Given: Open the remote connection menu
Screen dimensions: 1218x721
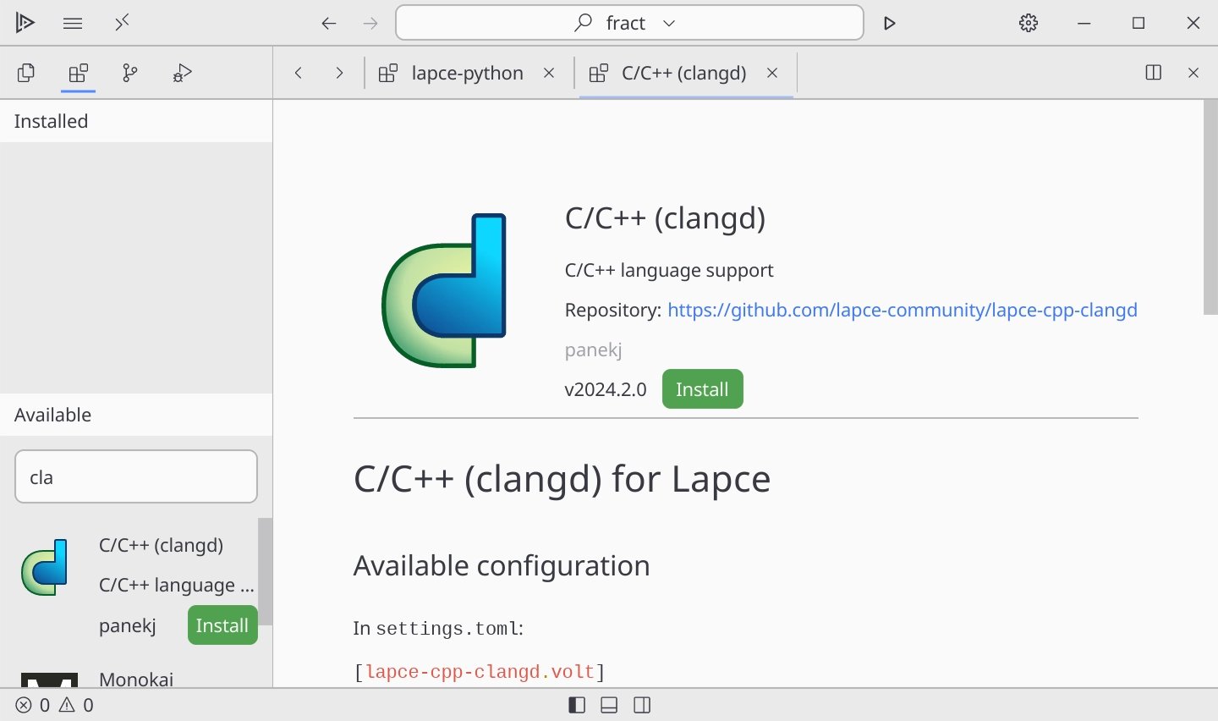Looking at the screenshot, I should 122,23.
